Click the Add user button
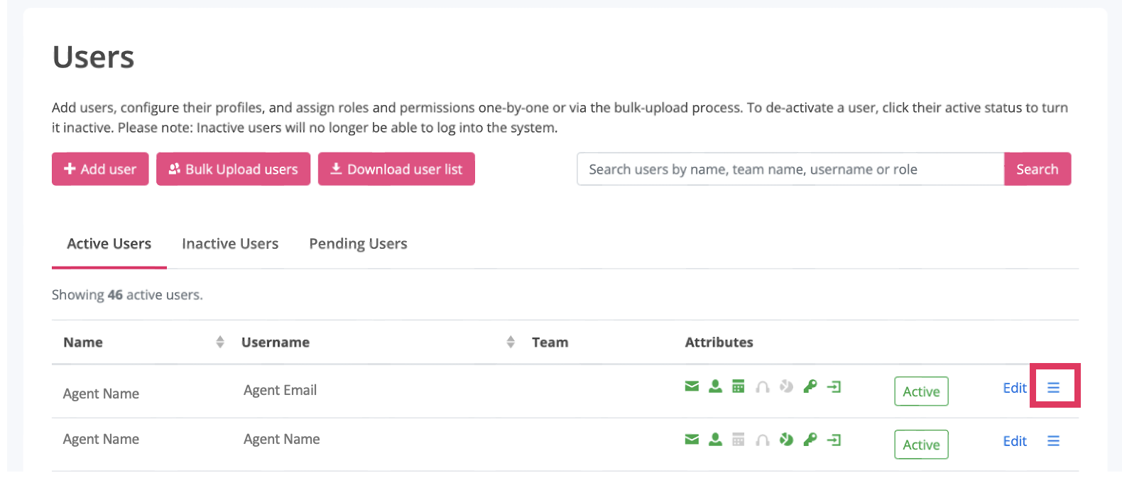Screen dimensions: 1122x485 pos(100,169)
